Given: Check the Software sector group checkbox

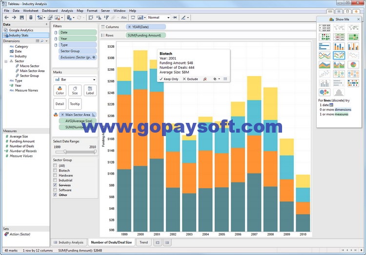Looking at the screenshot, I should tap(55, 190).
